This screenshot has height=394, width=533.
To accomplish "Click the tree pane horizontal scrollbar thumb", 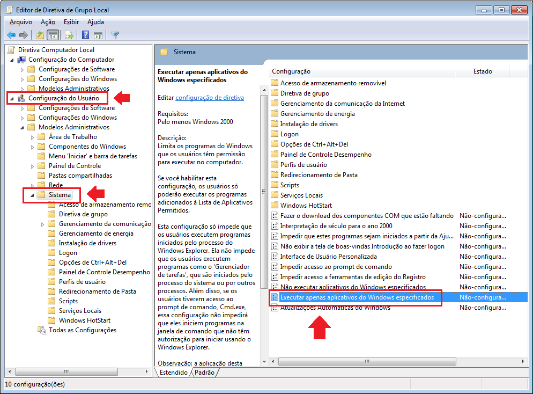I will (x=66, y=371).
